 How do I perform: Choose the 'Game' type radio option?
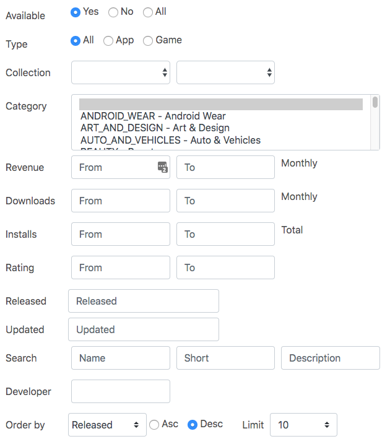click(148, 40)
